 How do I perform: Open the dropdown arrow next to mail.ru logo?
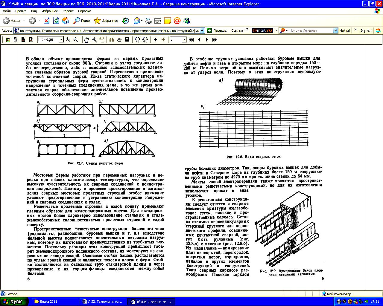coord(276,30)
